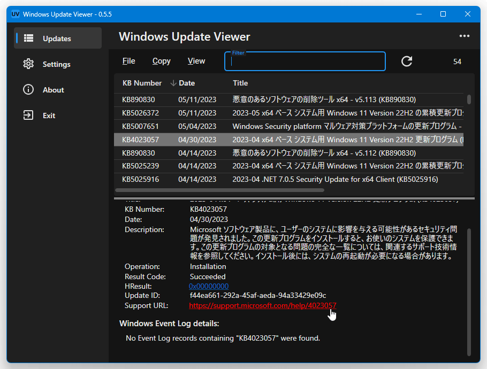The height and width of the screenshot is (369, 487).
Task: Click the 05/04/2023 date cell
Action: 197,126
